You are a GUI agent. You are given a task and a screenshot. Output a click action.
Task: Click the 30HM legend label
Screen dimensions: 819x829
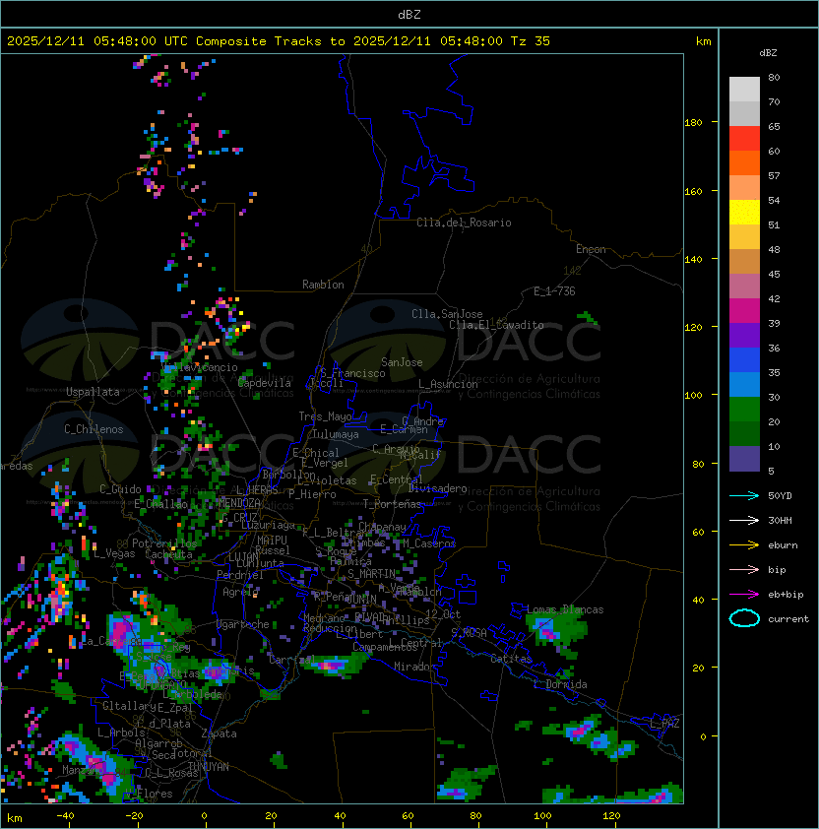pyautogui.click(x=780, y=521)
